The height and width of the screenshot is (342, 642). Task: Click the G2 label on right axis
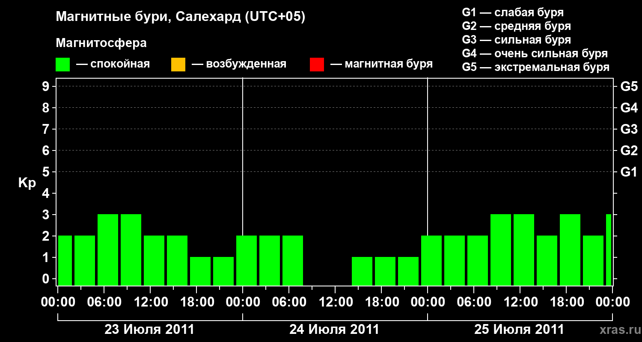[629, 150]
